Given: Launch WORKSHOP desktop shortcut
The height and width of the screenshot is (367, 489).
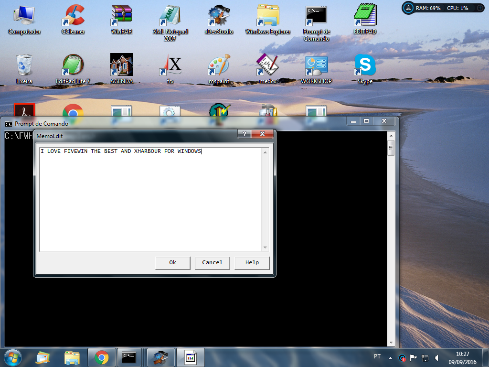Looking at the screenshot, I should (316, 69).
